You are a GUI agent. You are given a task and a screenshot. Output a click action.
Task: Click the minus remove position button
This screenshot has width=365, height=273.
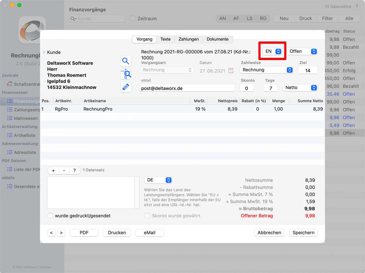[64, 171]
